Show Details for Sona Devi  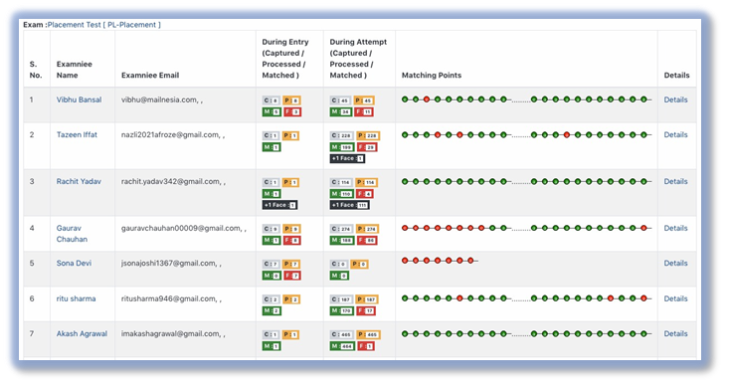675,263
